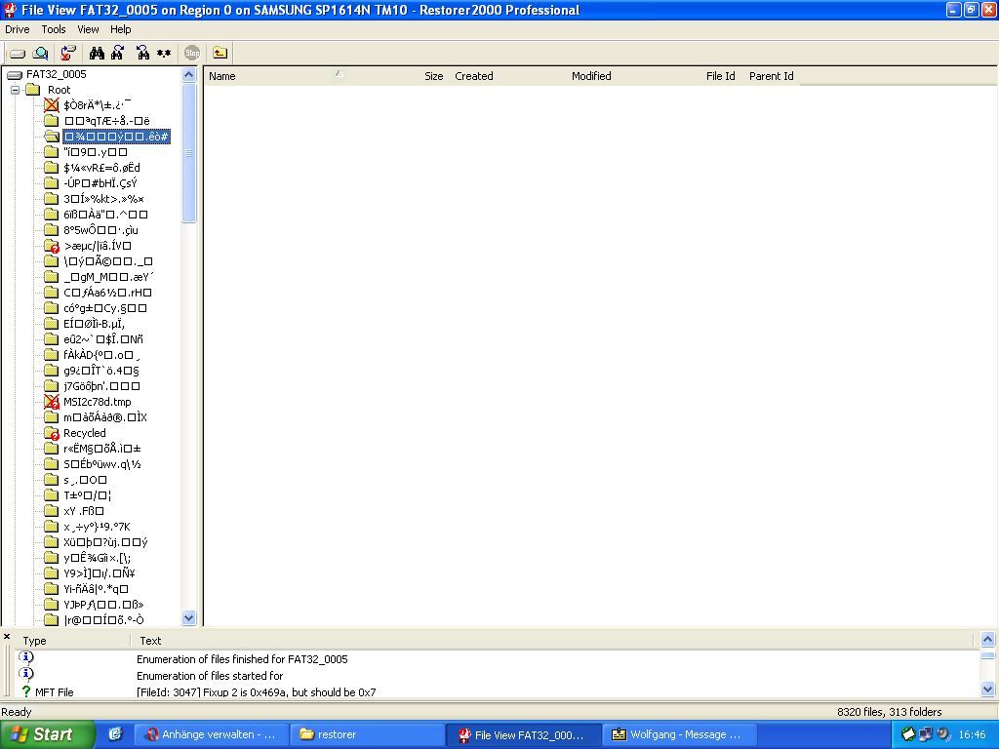The height and width of the screenshot is (749, 999).
Task: Click the info icon beside 'Enumeration of files started'
Action: point(26,674)
